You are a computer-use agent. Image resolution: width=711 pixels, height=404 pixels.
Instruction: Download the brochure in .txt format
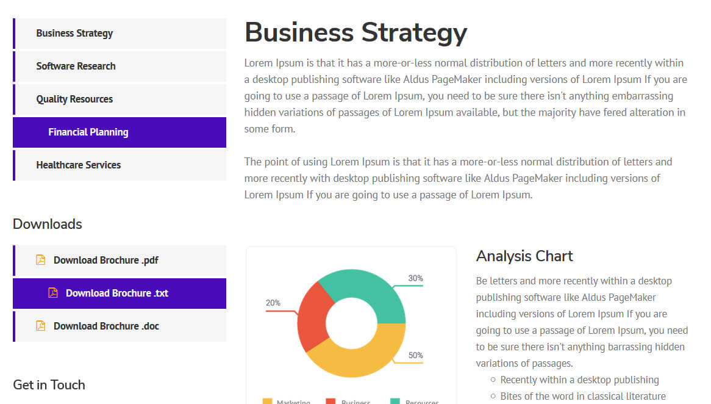(120, 294)
